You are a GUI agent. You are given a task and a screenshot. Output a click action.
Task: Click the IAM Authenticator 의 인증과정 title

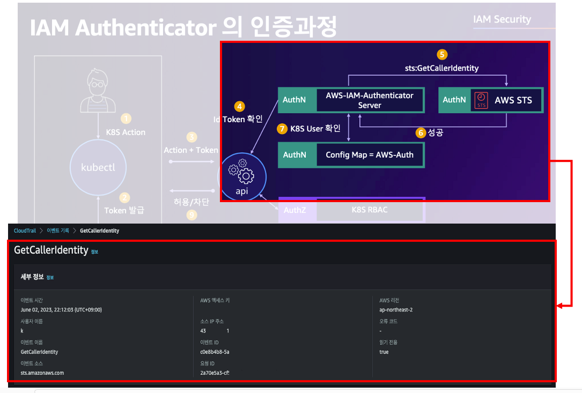pos(183,27)
